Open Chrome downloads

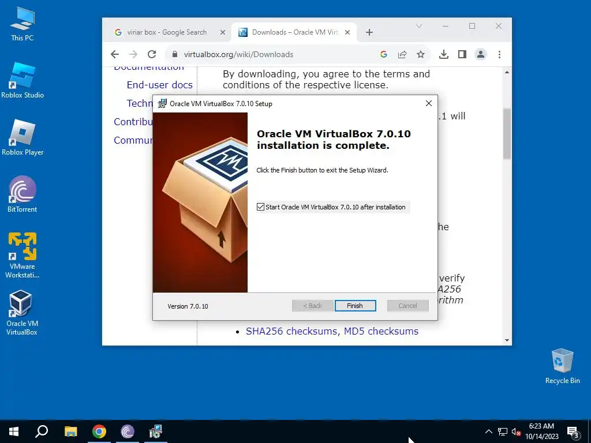(x=444, y=54)
